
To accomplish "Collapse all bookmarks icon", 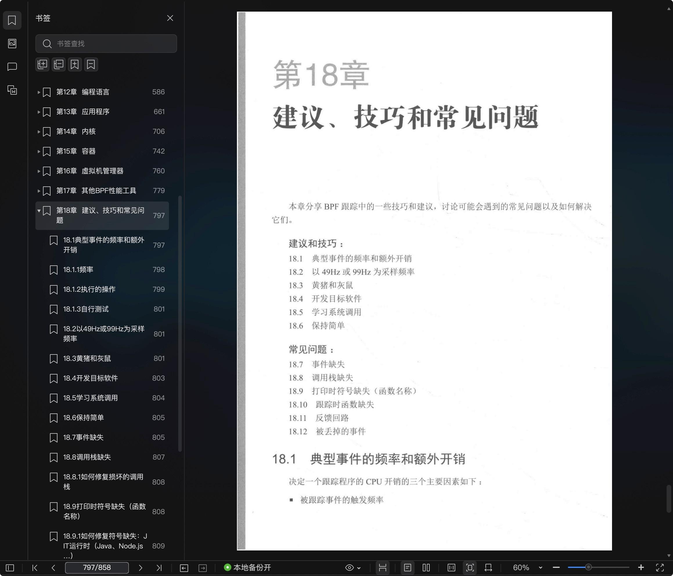I will pos(59,64).
